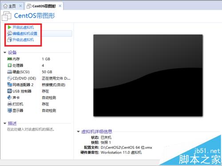Viewport: 222px width, 166px height.
Task: Open the 编辑虚拟机设置 link
Action: pyautogui.click(x=25, y=33)
